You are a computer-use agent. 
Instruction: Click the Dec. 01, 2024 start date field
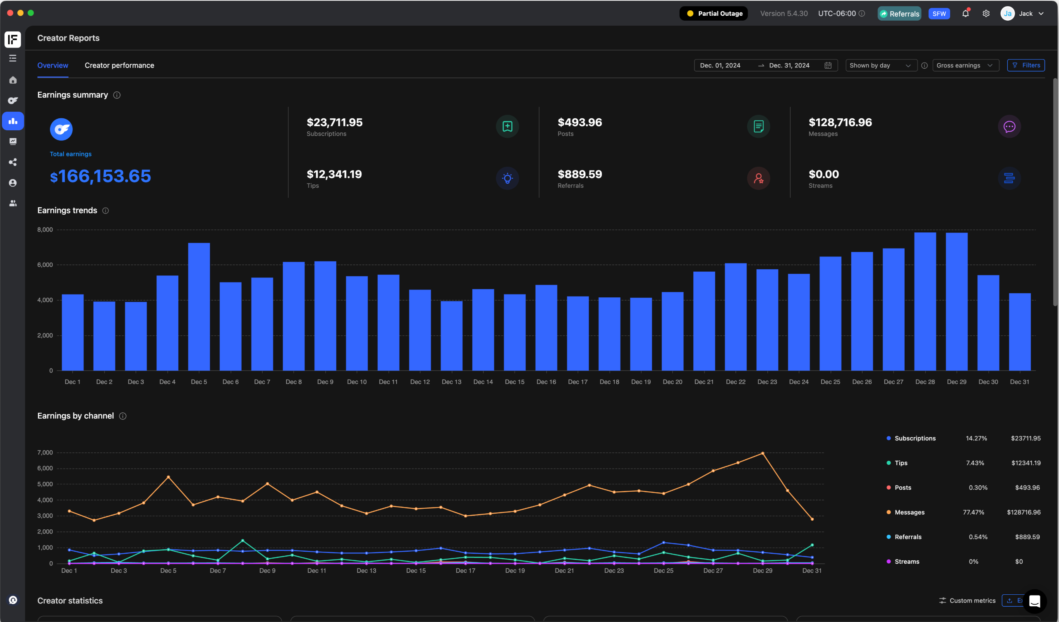[x=720, y=66]
